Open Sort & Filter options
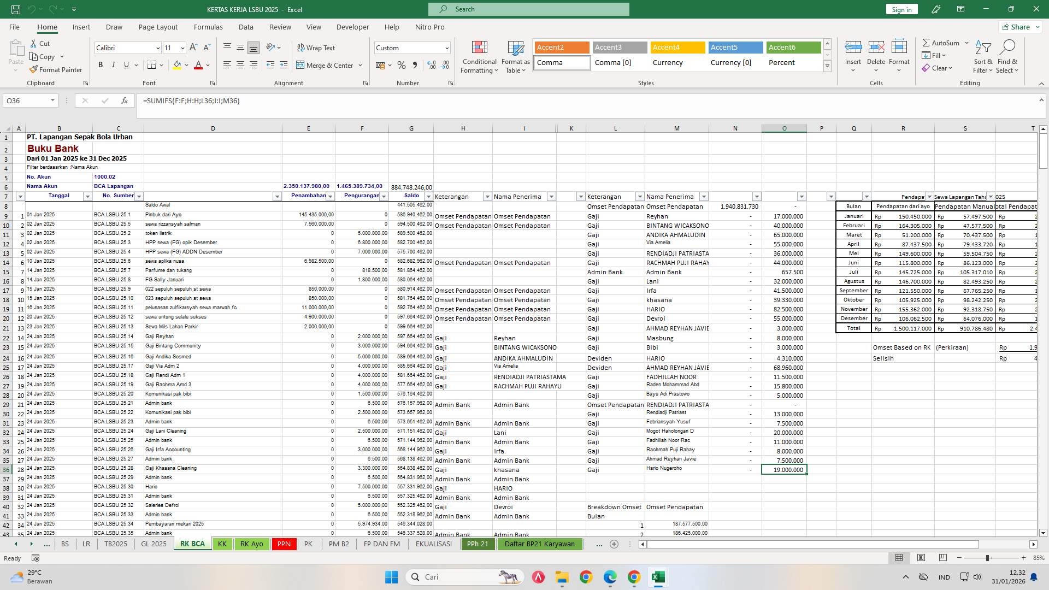The width and height of the screenshot is (1049, 590). (x=983, y=57)
